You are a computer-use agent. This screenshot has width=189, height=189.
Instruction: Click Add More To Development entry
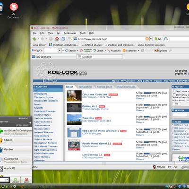pyautogui.click(x=16, y=132)
